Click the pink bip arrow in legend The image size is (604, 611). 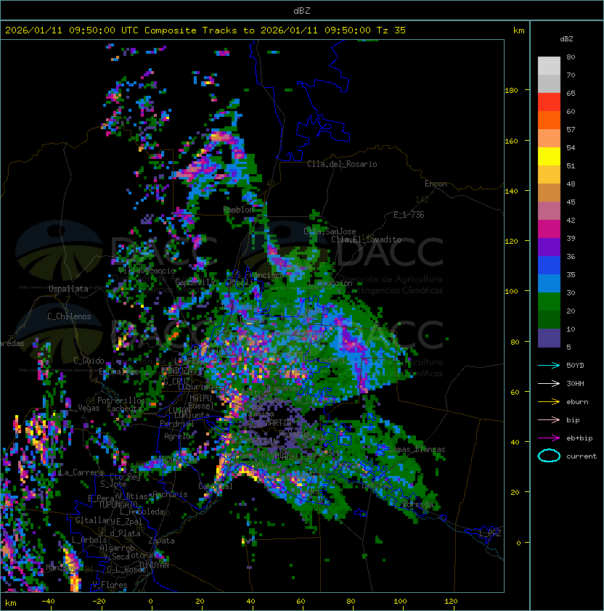pos(549,419)
